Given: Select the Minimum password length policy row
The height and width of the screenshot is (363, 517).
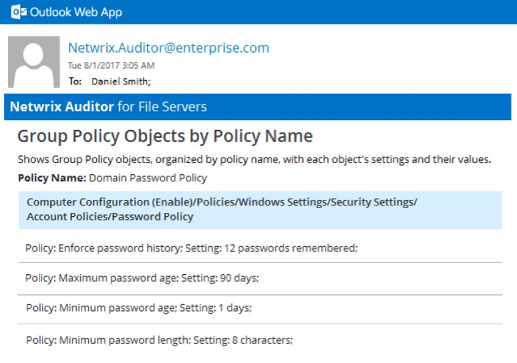Looking at the screenshot, I should [159, 340].
